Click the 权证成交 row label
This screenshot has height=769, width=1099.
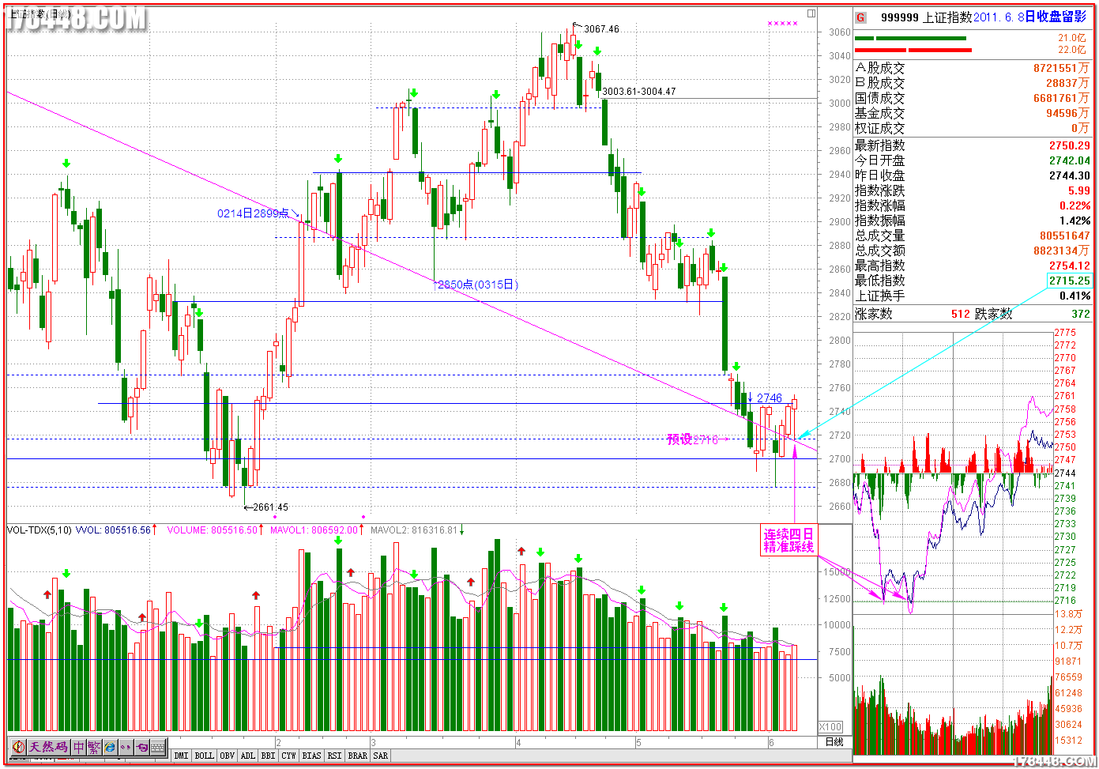tap(879, 128)
